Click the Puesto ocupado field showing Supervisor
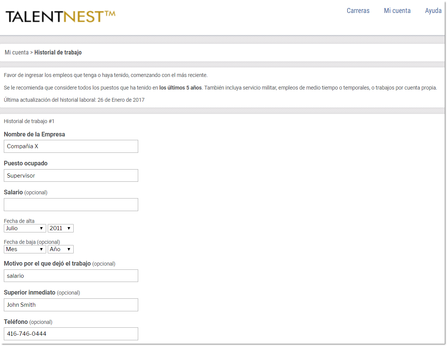The image size is (447, 346). [71, 176]
